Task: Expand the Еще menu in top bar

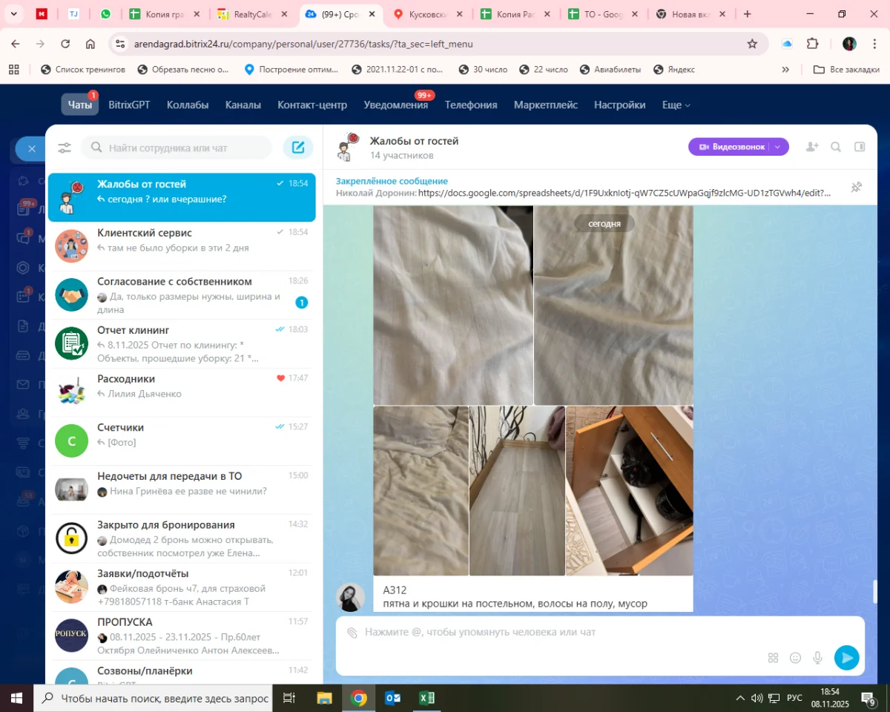Action: (676, 105)
